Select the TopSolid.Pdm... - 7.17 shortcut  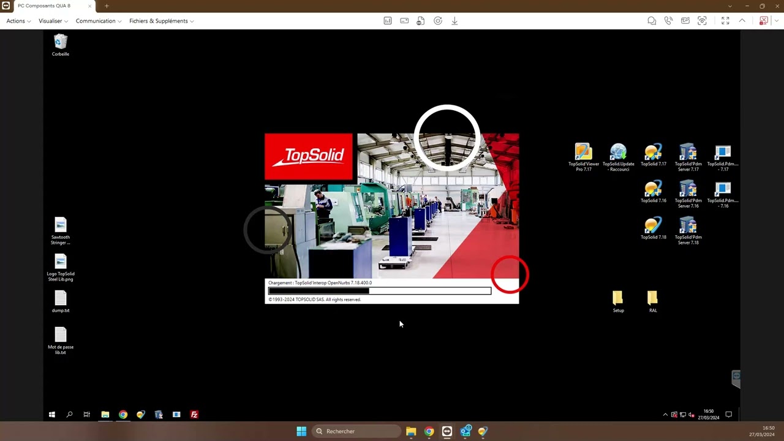point(723,157)
